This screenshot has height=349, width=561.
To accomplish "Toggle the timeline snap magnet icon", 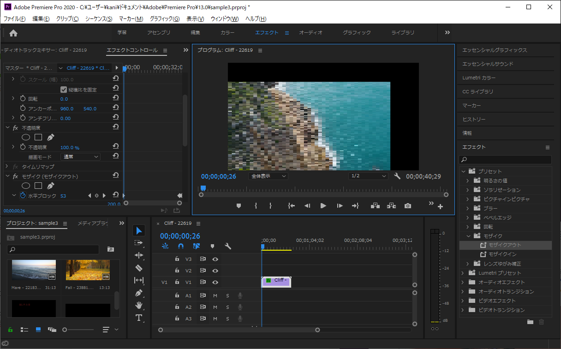I will coord(181,247).
